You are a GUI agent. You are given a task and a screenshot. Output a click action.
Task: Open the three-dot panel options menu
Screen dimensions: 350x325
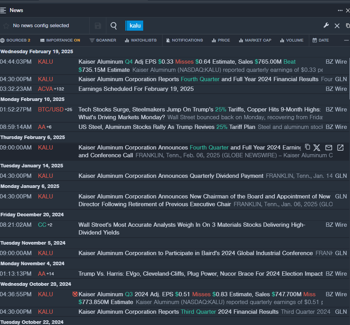coord(340,10)
